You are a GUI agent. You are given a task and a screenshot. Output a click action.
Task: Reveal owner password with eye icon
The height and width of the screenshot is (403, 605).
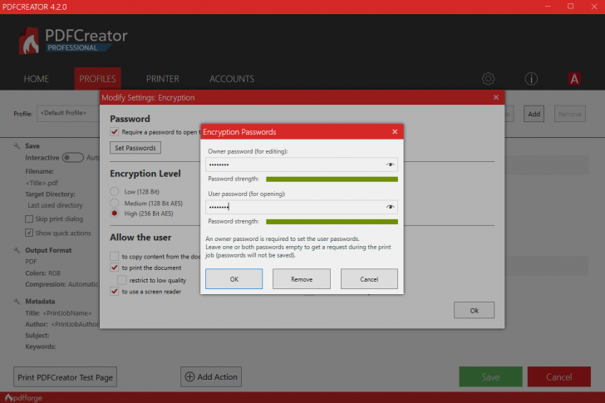coord(390,165)
